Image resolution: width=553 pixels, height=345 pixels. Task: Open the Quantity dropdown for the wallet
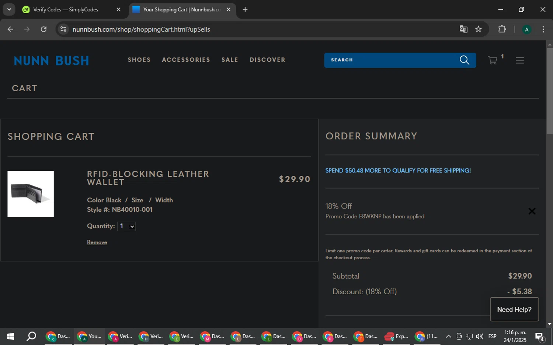pos(126,226)
